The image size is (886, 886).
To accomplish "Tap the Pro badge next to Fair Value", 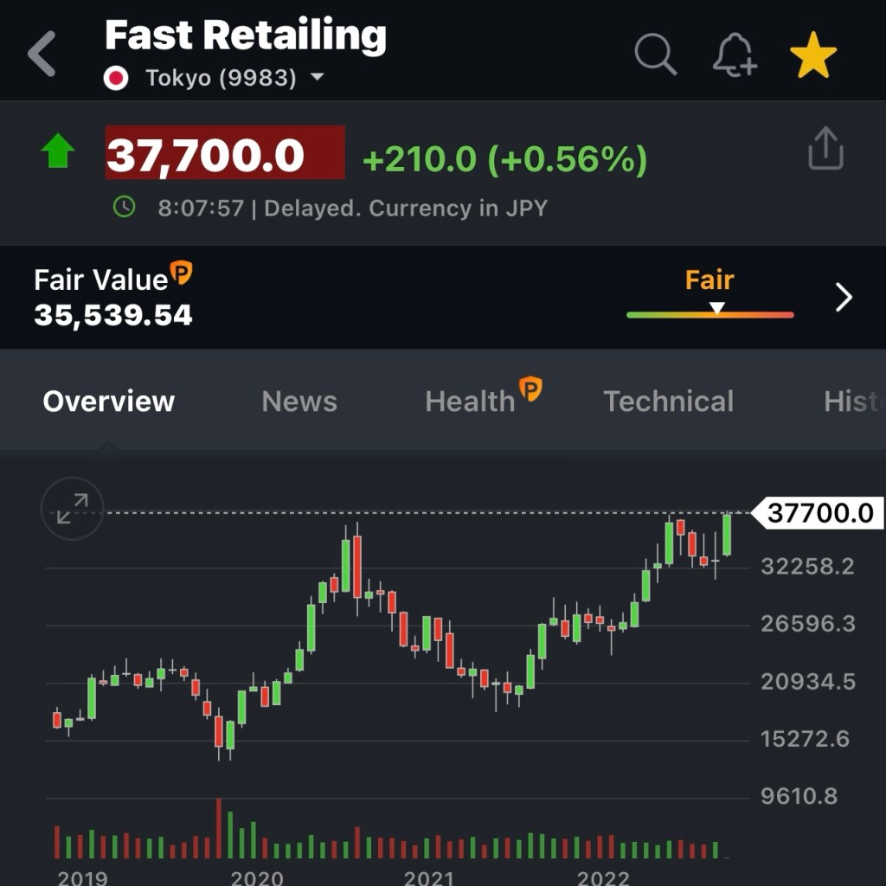I will [x=181, y=273].
